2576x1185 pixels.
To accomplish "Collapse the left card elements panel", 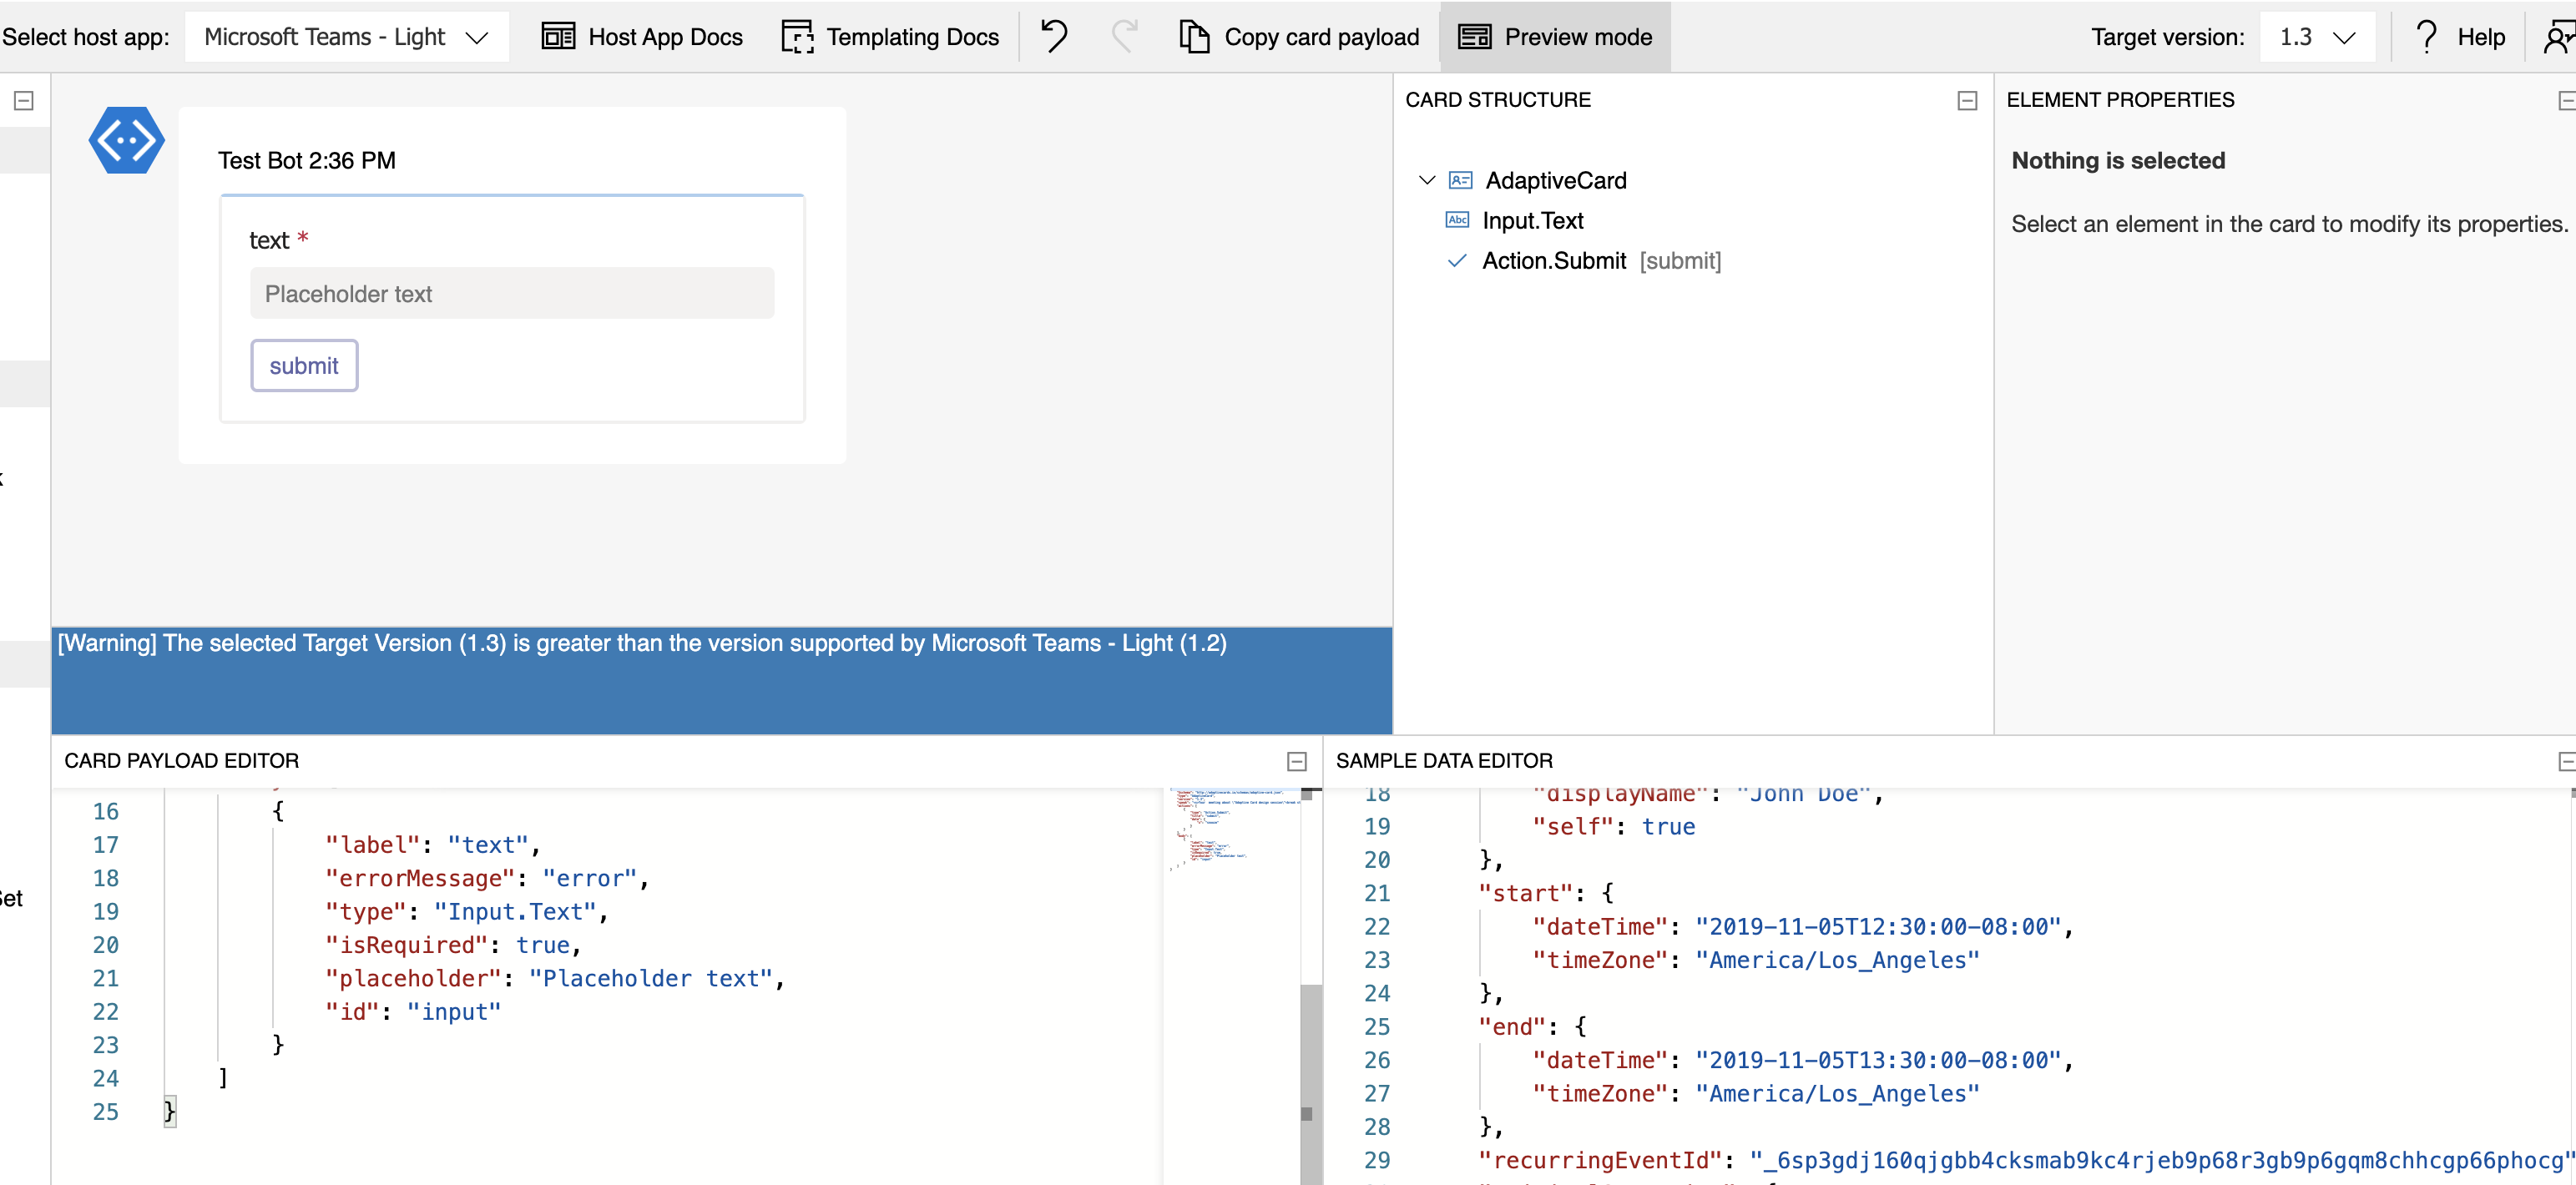I will pos(24,100).
